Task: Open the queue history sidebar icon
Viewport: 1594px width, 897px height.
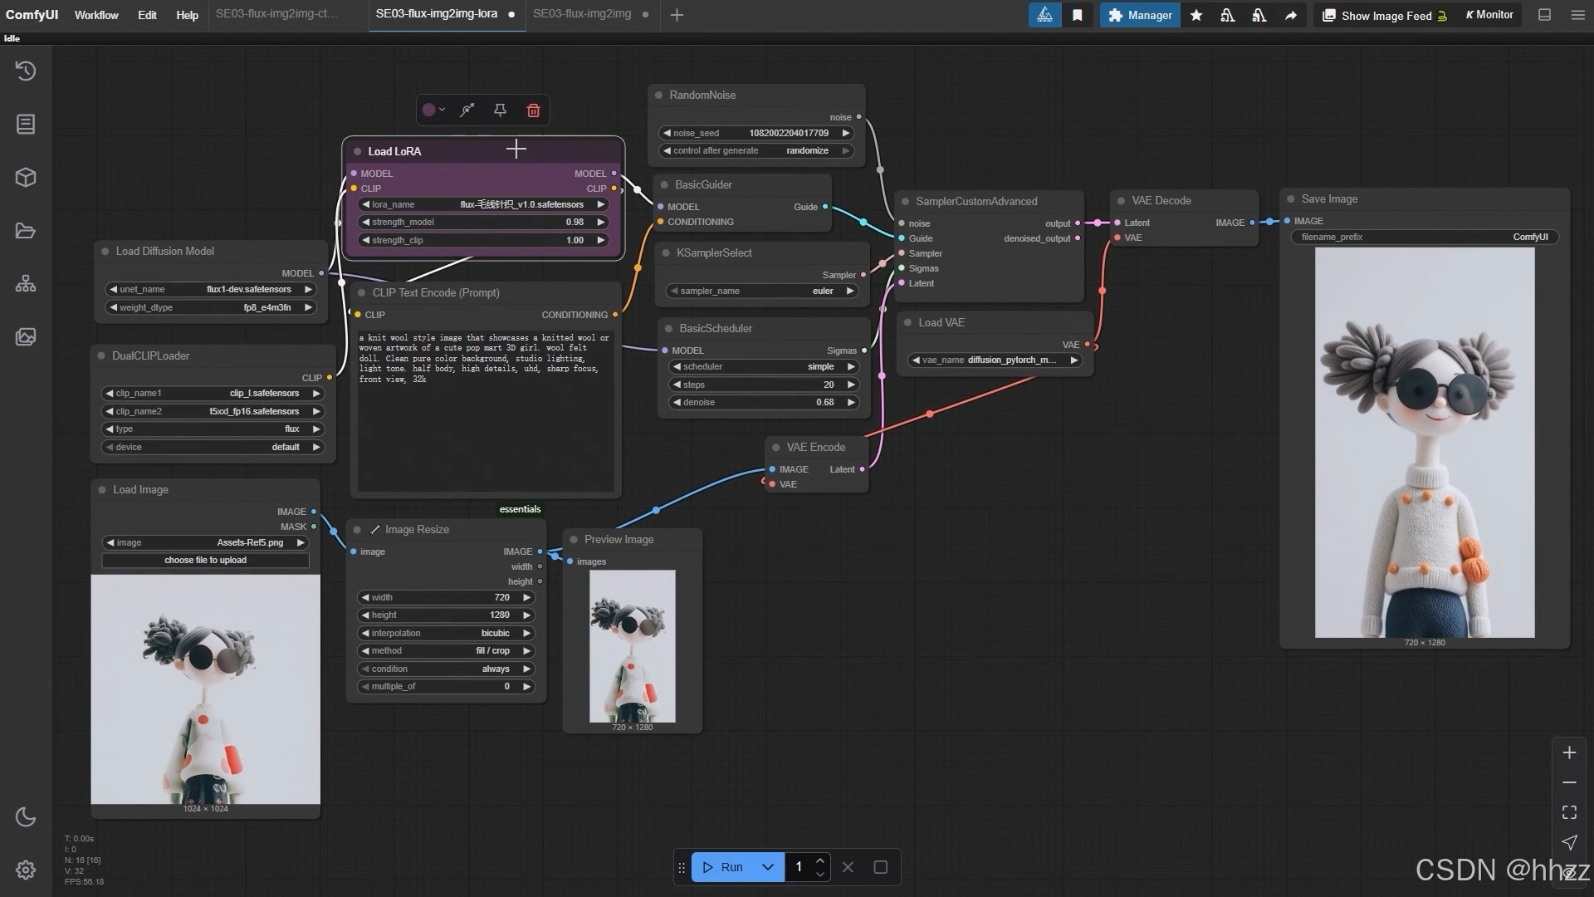Action: 26,71
